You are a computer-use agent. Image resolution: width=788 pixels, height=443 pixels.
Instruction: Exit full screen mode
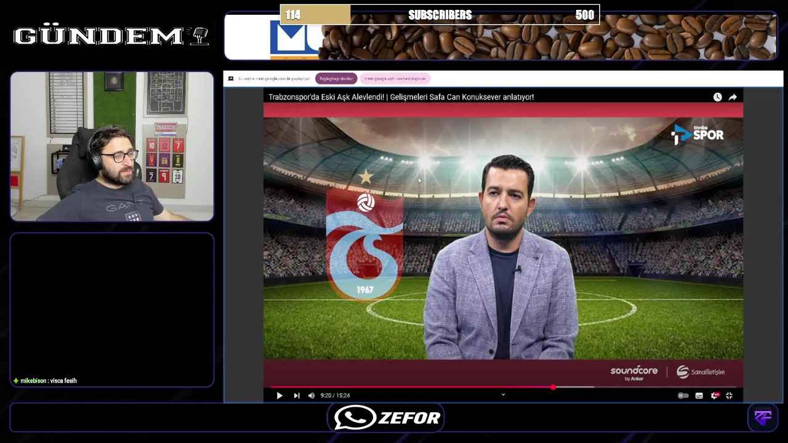[729, 396]
